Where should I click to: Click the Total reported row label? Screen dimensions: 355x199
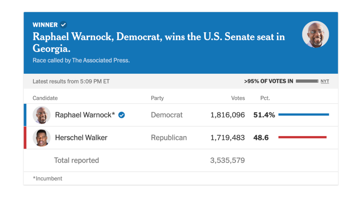pos(76,160)
